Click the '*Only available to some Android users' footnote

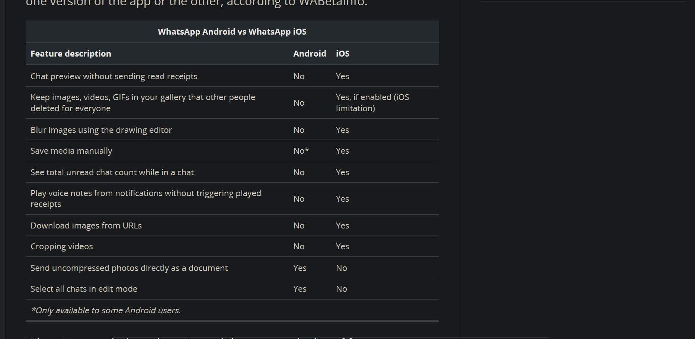click(106, 310)
